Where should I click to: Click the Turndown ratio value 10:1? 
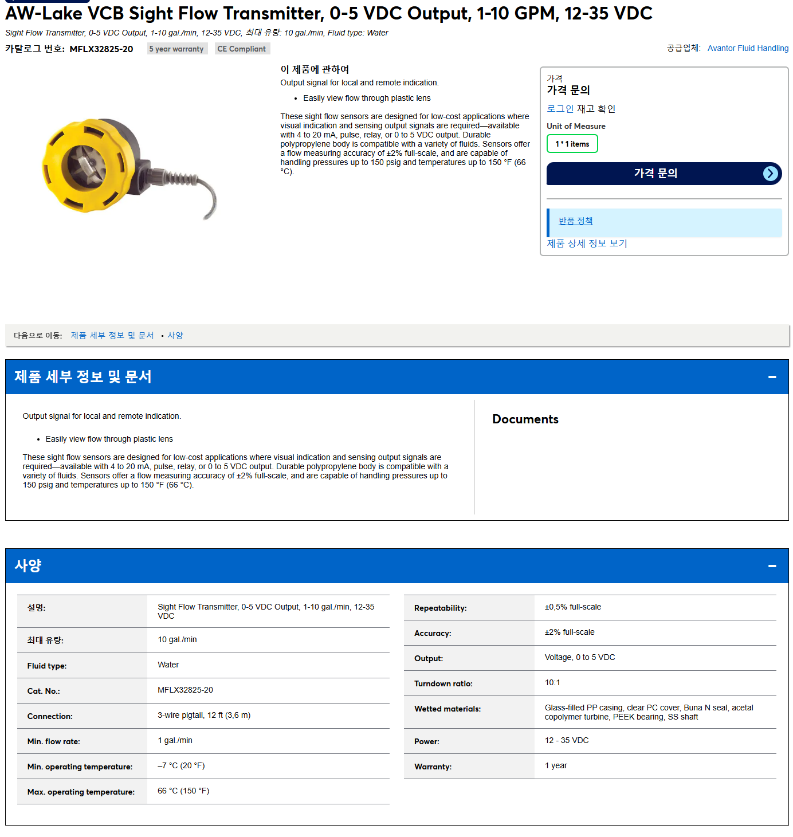[x=552, y=683]
